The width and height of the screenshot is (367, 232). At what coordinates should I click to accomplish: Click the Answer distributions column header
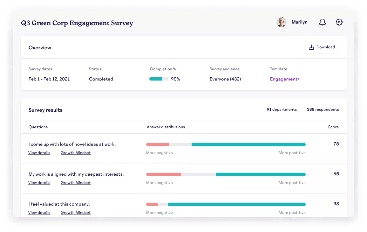click(x=166, y=127)
